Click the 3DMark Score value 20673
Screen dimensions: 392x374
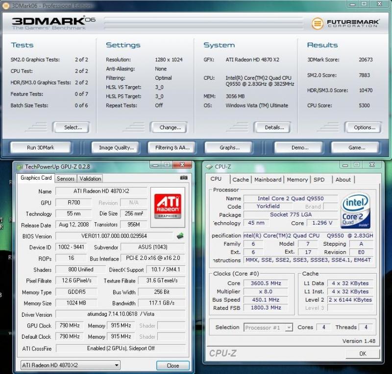click(366, 59)
